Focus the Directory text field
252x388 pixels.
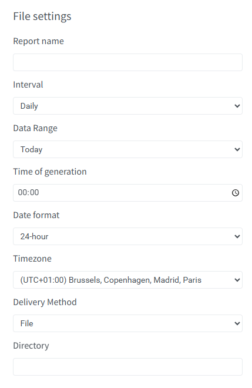[127, 367]
